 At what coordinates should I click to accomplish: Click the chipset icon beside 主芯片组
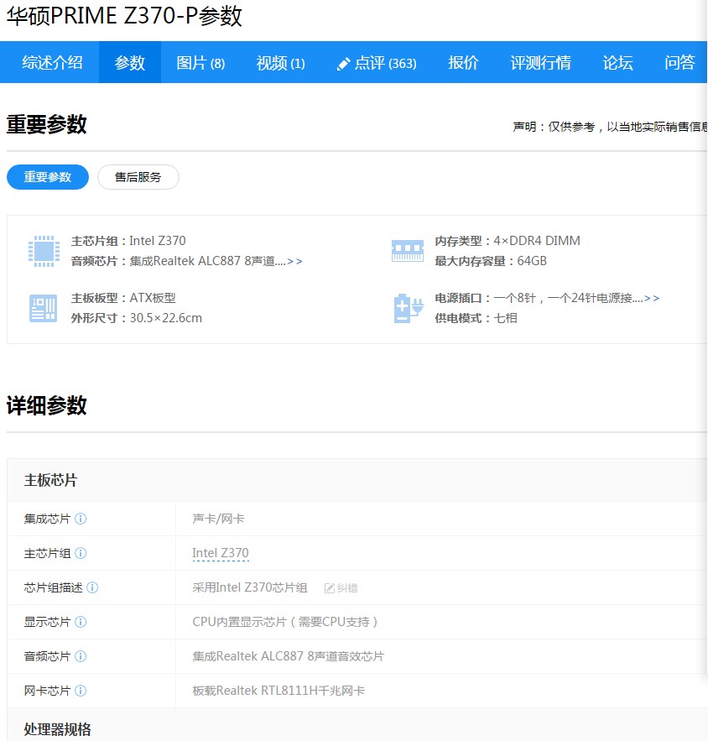click(x=44, y=251)
